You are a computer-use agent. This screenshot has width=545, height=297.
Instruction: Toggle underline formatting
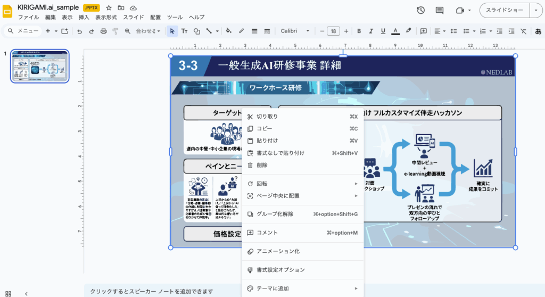point(383,31)
